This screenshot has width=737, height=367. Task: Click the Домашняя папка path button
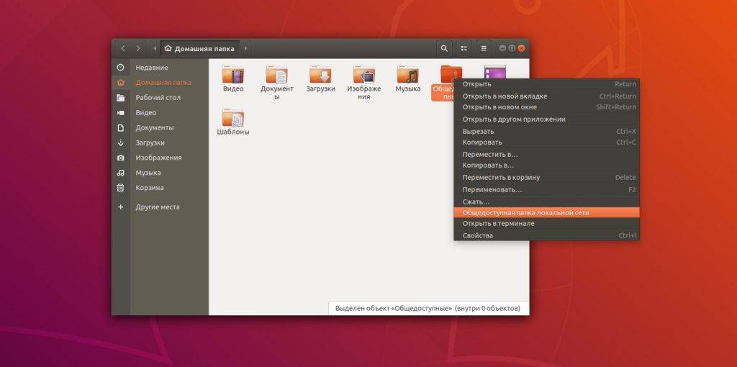pyautogui.click(x=200, y=48)
